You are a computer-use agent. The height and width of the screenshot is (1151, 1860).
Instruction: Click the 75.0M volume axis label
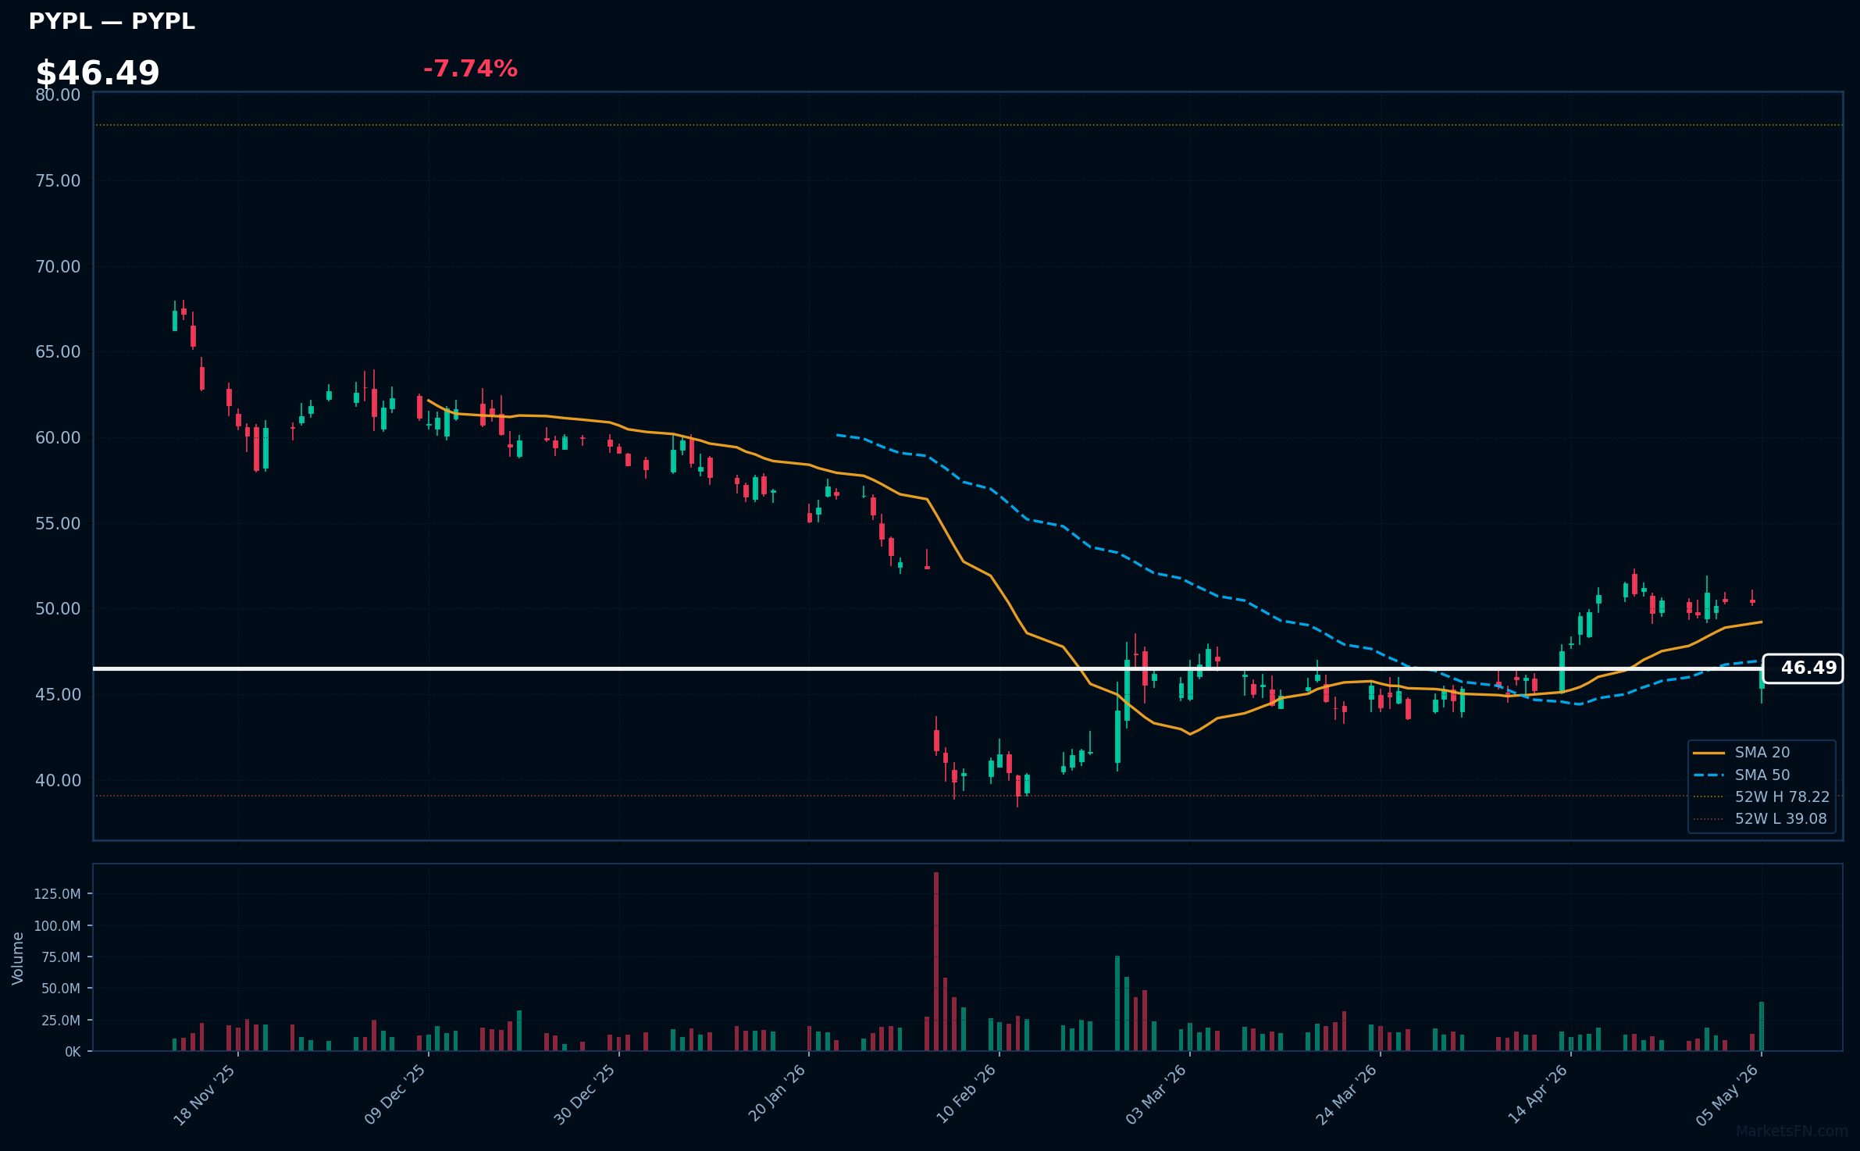61,957
